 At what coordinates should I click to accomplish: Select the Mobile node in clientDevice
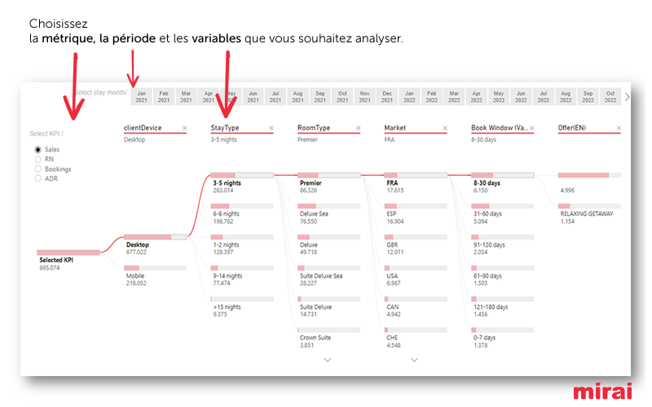tap(156, 268)
